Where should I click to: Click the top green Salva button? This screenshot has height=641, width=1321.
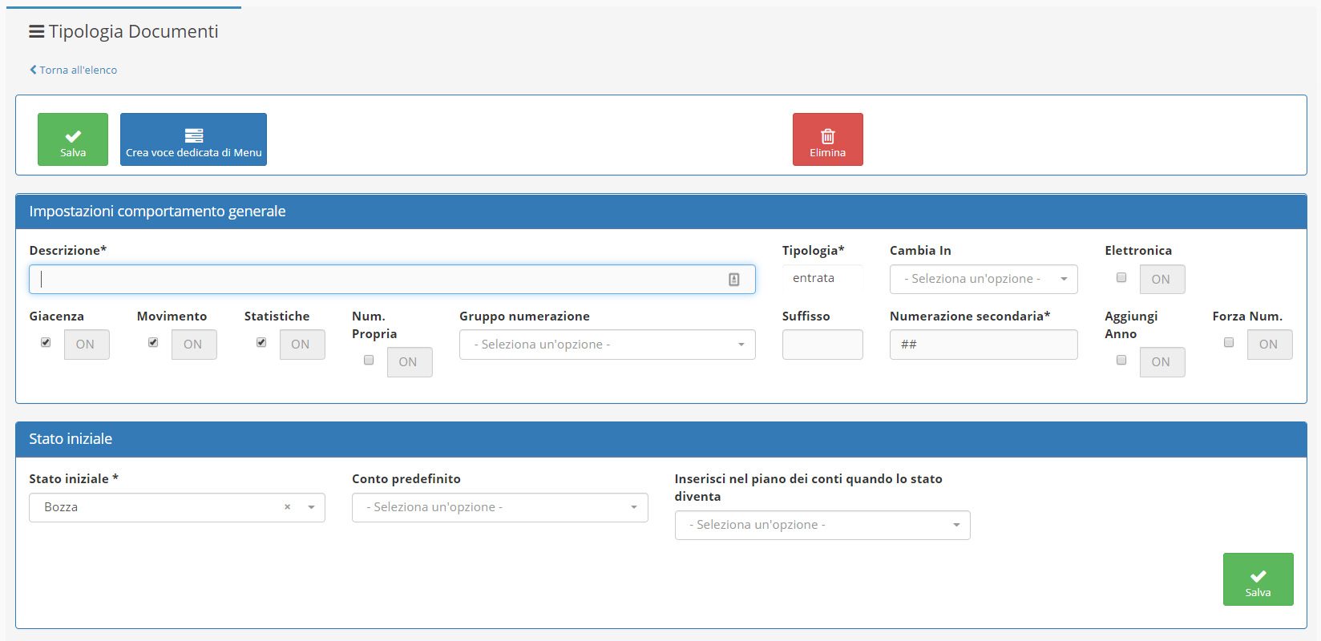click(73, 139)
